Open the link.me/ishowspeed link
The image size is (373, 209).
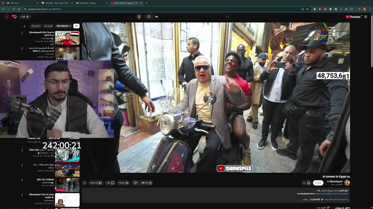tap(336, 199)
